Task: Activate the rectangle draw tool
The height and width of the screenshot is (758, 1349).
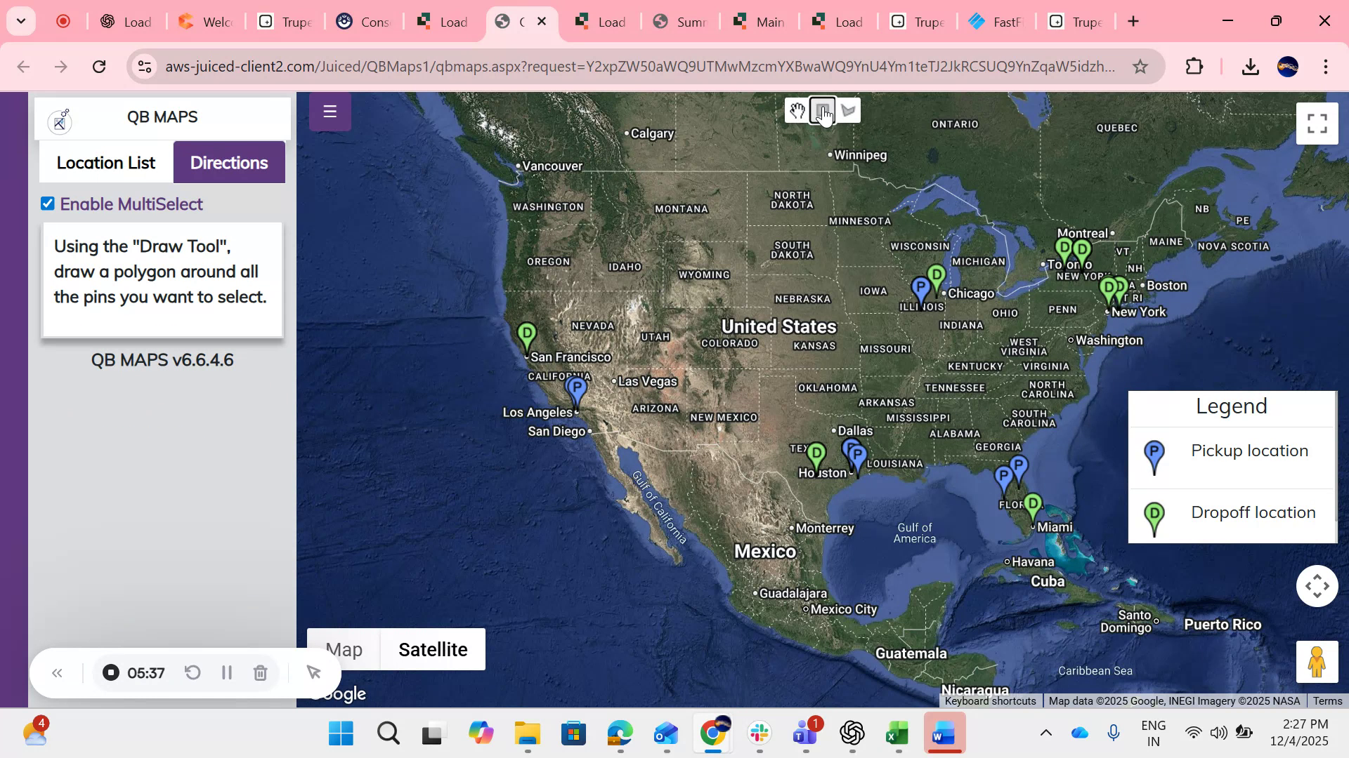Action: click(x=822, y=110)
